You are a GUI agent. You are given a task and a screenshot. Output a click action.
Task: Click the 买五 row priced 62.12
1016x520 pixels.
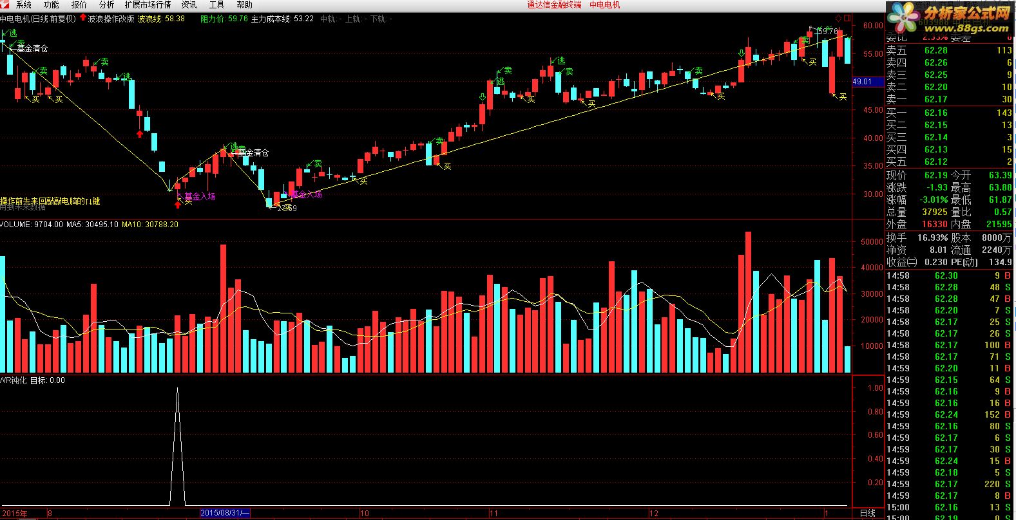point(950,162)
